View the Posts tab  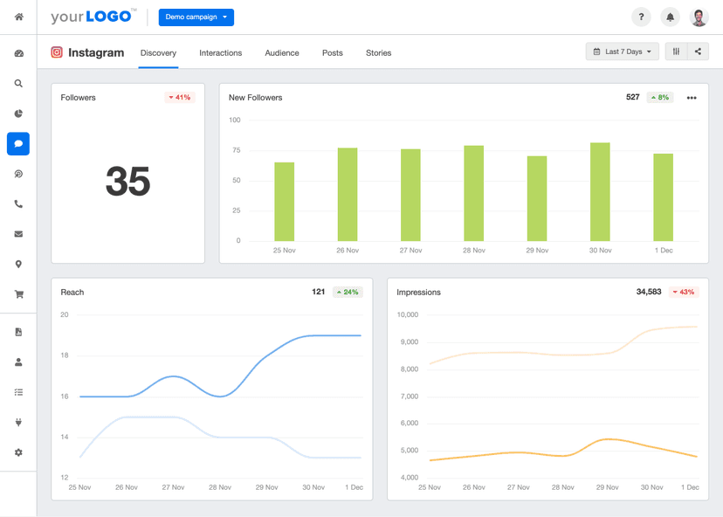click(332, 53)
